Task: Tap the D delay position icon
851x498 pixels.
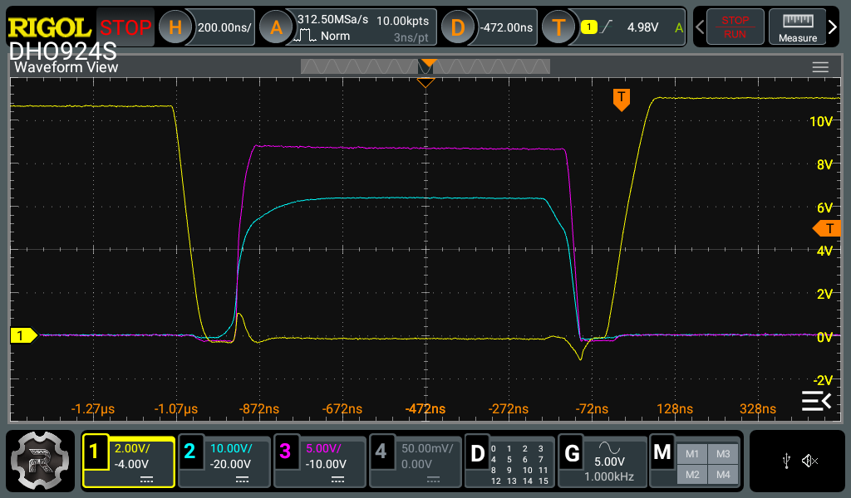Action: click(x=458, y=27)
